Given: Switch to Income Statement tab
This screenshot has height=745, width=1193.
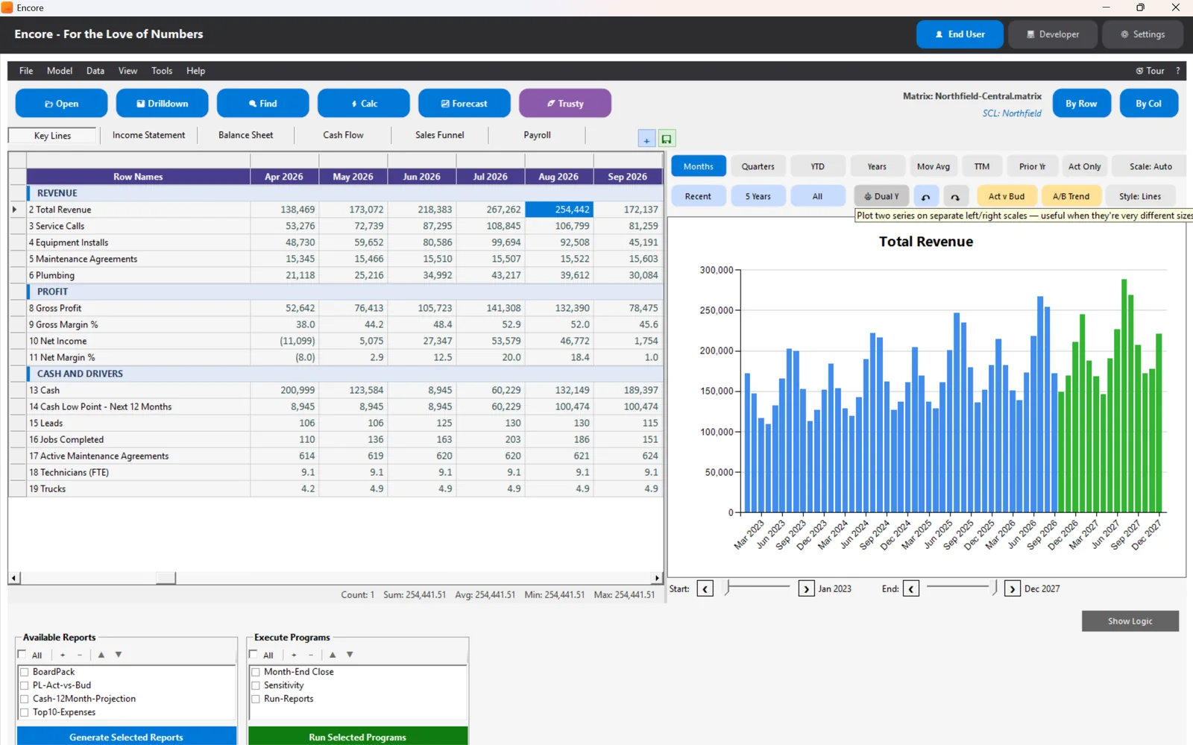Looking at the screenshot, I should pos(148,135).
